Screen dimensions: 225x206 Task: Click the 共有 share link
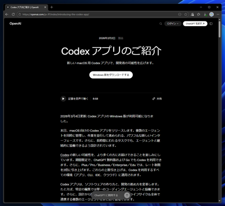tap(157, 98)
